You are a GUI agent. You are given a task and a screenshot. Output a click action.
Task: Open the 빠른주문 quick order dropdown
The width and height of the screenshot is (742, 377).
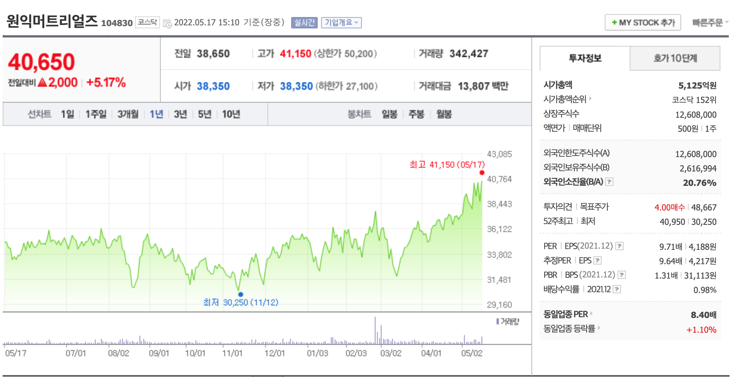[x=710, y=23]
